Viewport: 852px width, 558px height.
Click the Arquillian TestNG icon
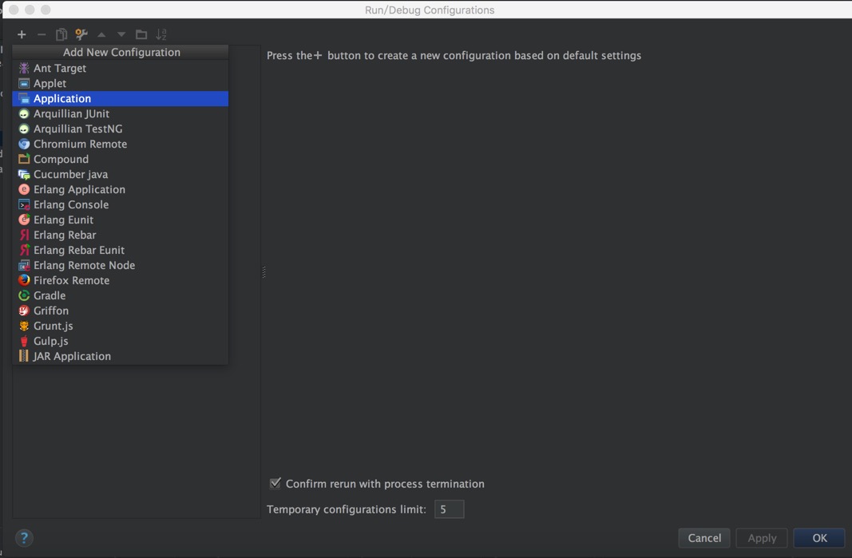[24, 129]
